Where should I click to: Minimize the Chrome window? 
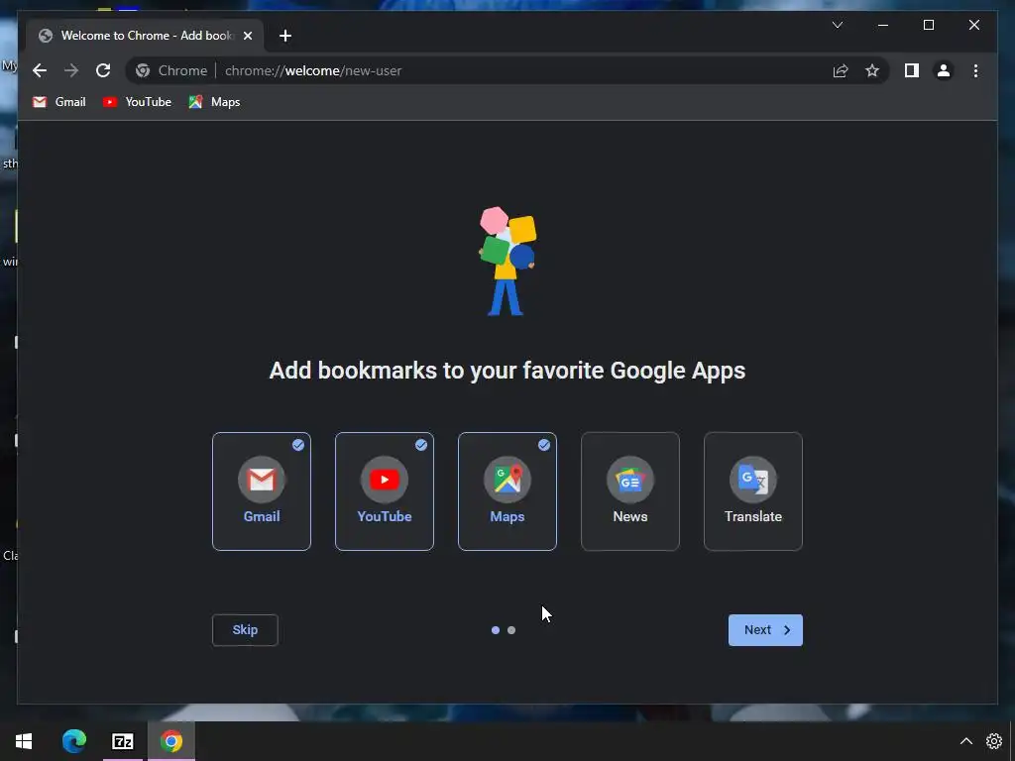click(x=883, y=25)
